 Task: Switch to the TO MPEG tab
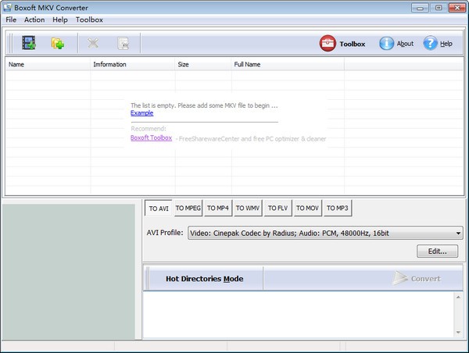tap(188, 208)
